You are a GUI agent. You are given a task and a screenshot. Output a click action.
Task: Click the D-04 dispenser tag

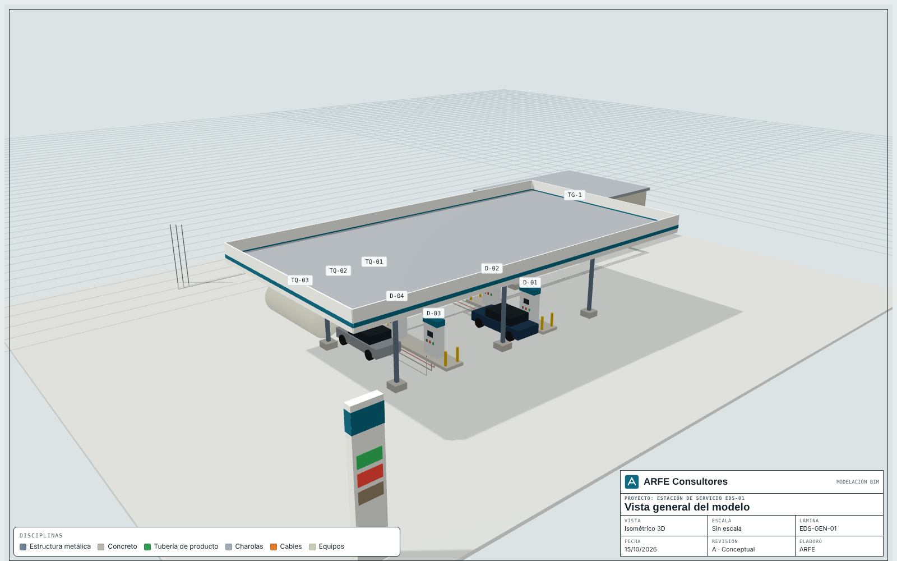396,296
